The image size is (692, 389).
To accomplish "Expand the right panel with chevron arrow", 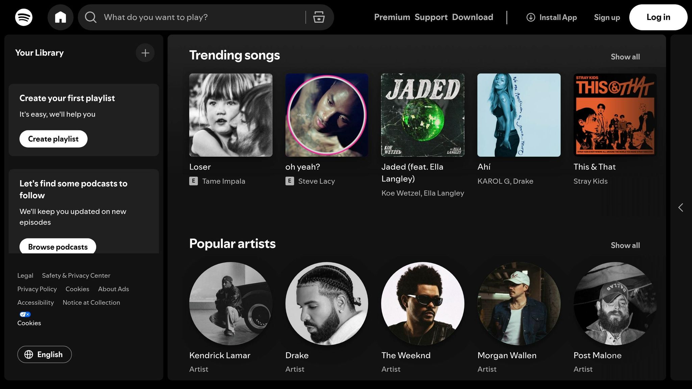I will pos(681,207).
